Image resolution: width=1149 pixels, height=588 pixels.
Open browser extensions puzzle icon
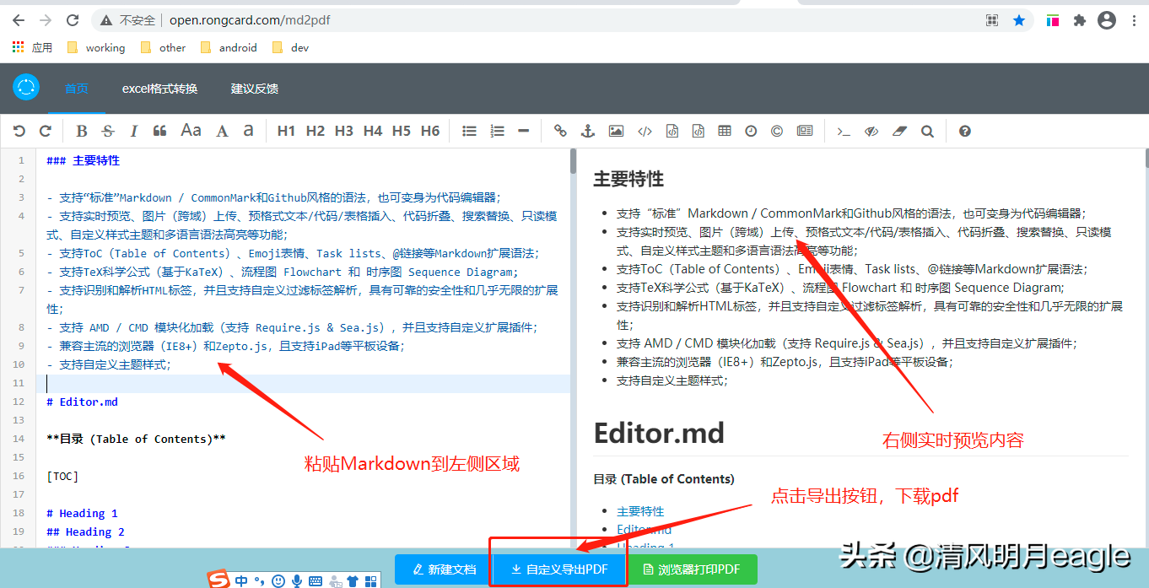click(x=1079, y=20)
